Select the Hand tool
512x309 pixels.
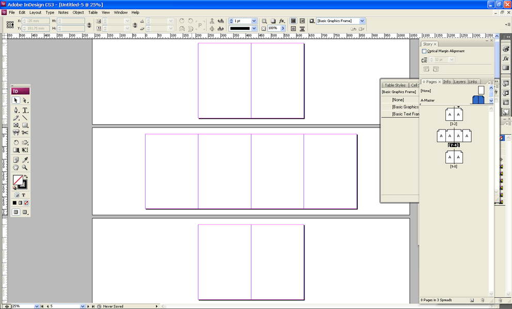16,167
